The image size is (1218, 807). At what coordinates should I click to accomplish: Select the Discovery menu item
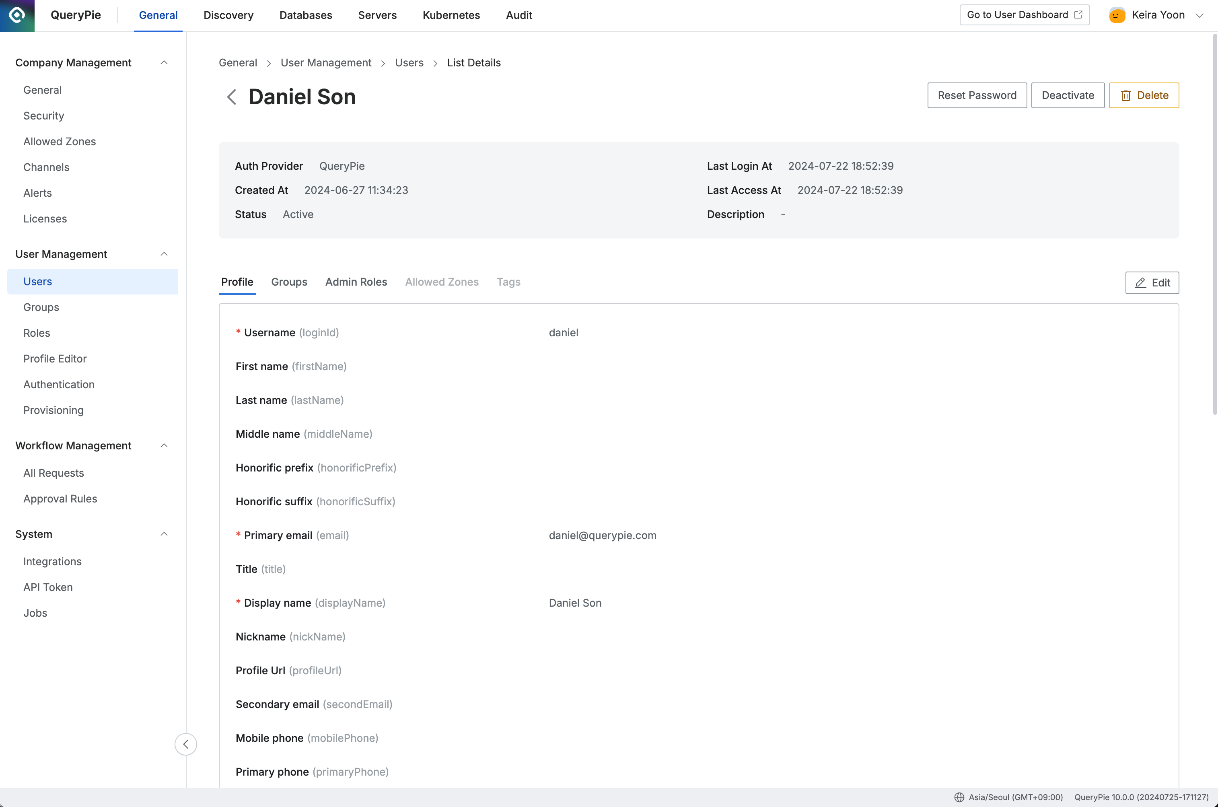tap(228, 15)
